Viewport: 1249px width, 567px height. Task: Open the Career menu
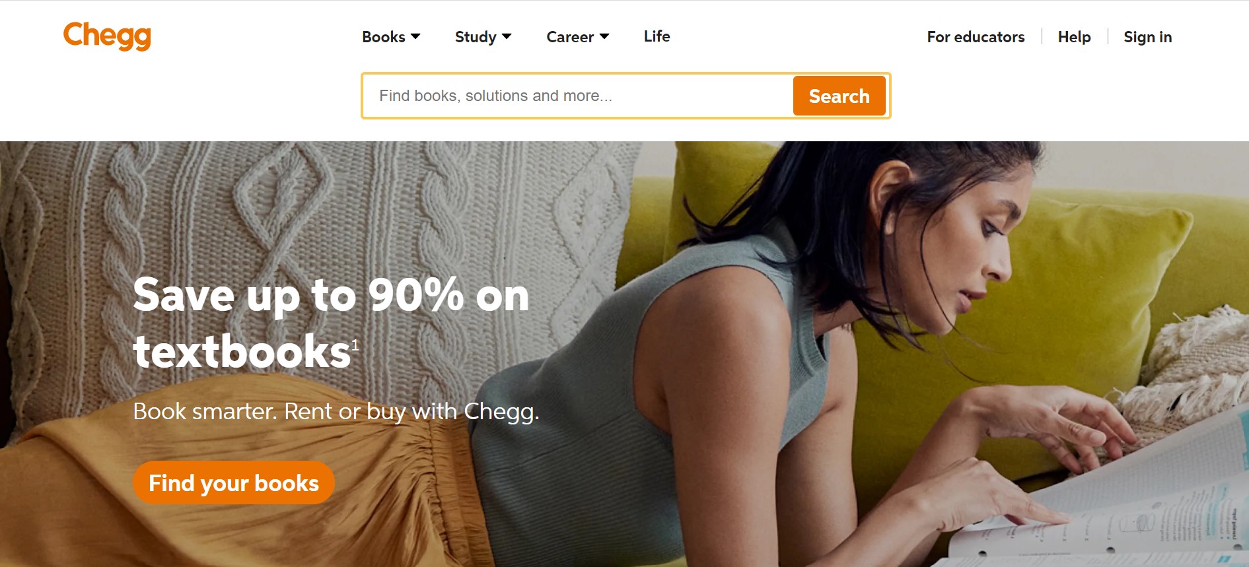pos(578,37)
